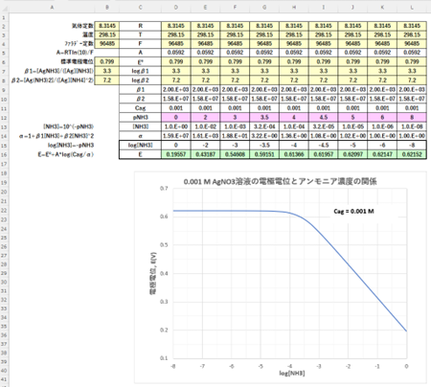Click log[NH3] cell showing -6
The image size is (431, 387).
click(382, 146)
